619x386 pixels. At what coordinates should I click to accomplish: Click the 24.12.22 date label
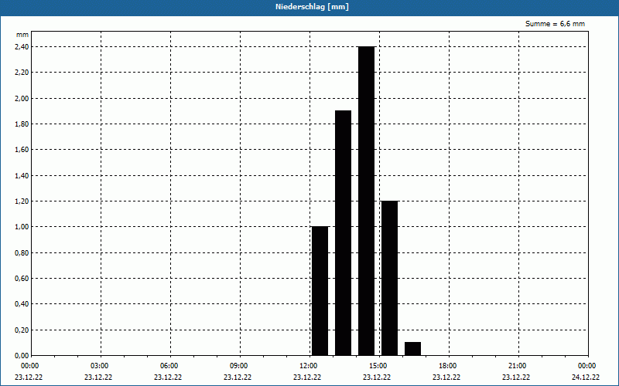(586, 378)
